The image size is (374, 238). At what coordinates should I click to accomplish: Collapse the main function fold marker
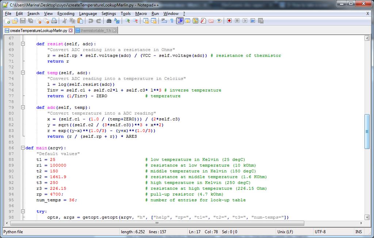click(x=23, y=148)
